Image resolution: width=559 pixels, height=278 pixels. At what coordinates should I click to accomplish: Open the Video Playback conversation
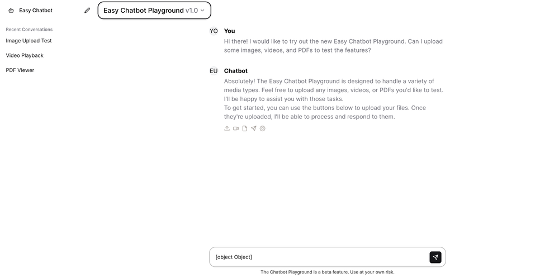tap(25, 55)
